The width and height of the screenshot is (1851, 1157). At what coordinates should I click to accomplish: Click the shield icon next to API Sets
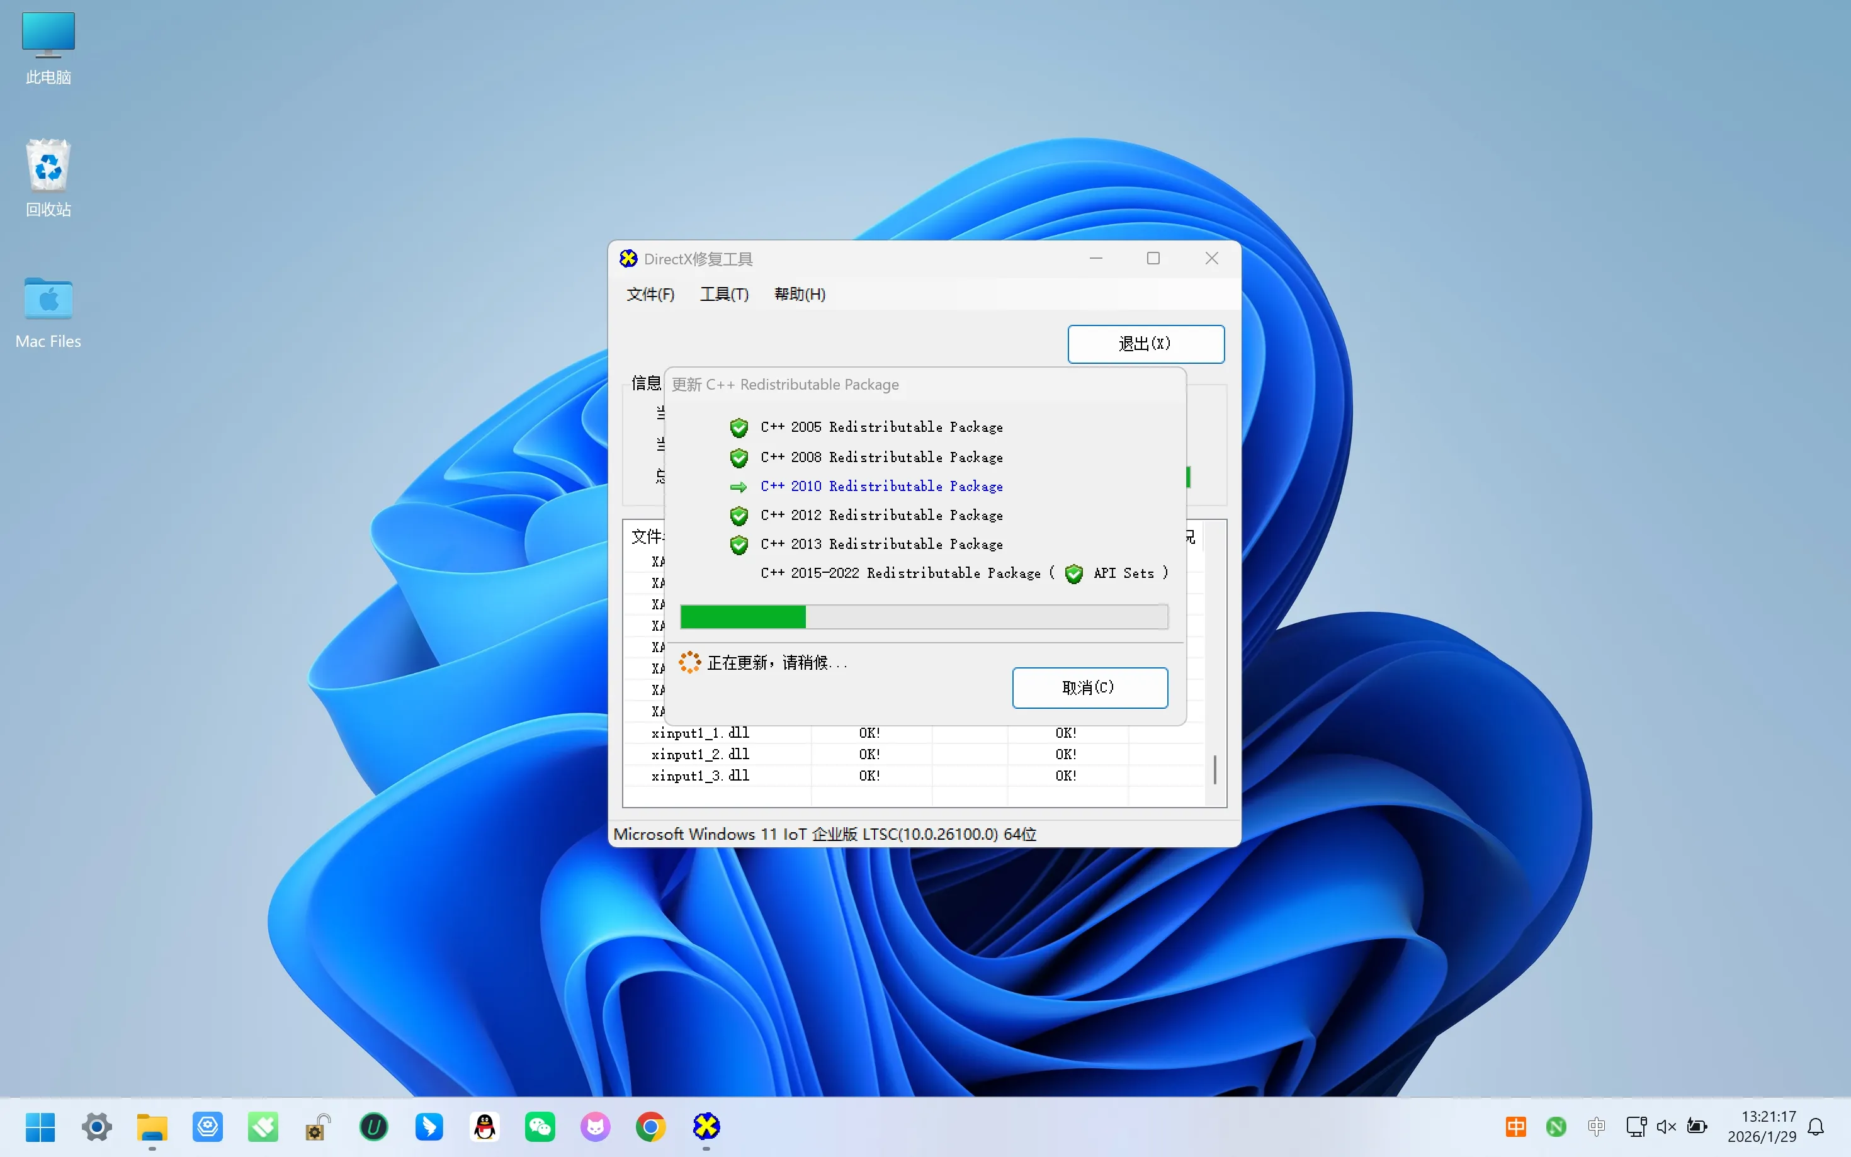click(x=1073, y=574)
